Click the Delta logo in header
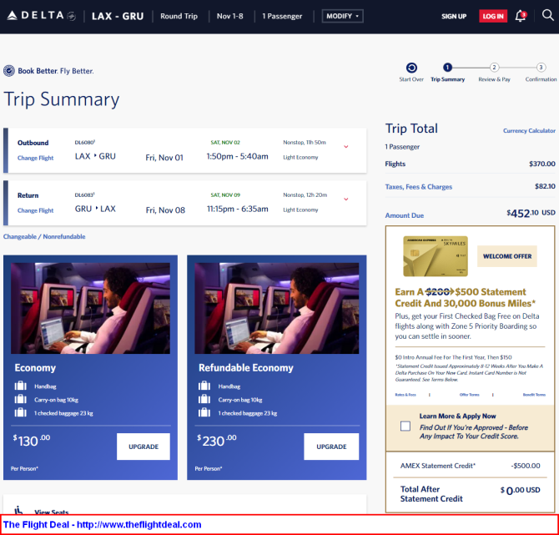559x535 pixels. pos(42,16)
